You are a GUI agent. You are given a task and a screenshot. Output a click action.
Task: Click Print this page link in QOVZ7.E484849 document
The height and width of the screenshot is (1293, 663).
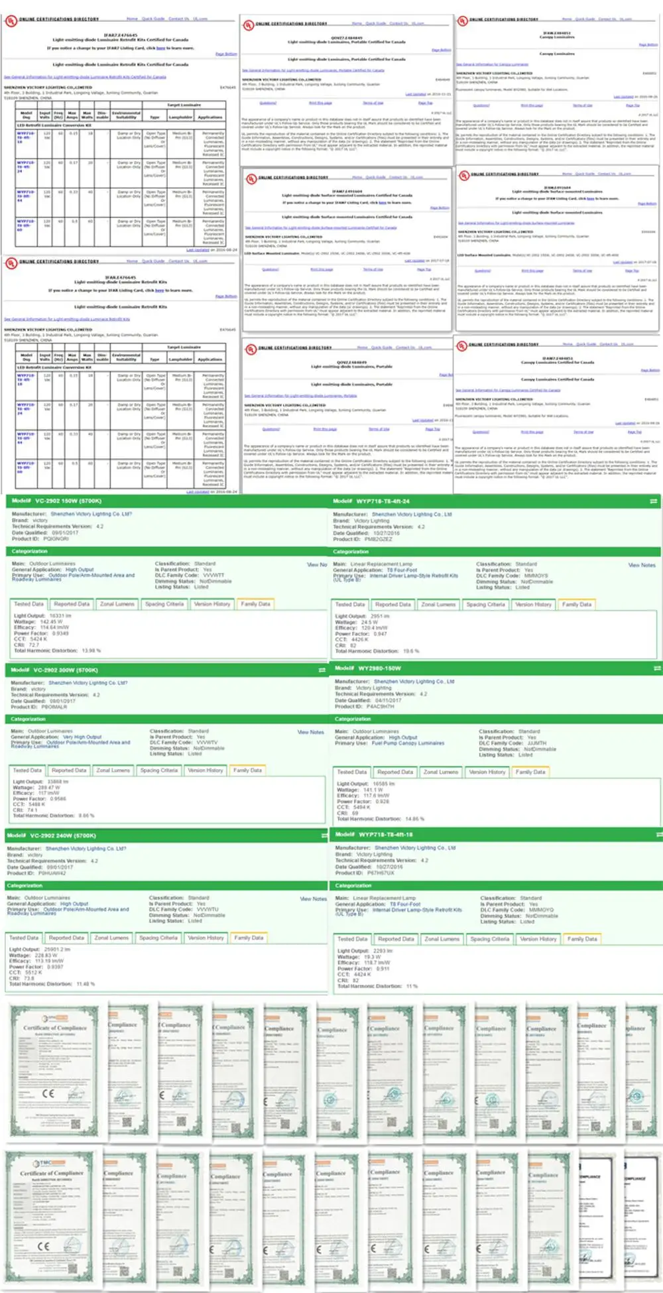[x=320, y=103]
